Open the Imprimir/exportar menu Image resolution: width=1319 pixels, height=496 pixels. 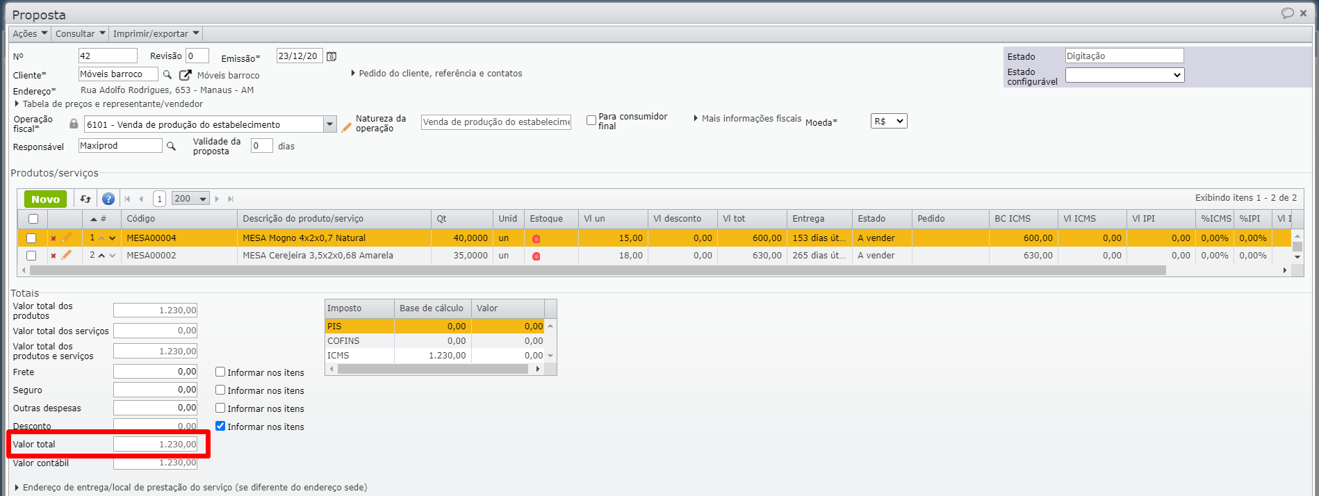(156, 33)
